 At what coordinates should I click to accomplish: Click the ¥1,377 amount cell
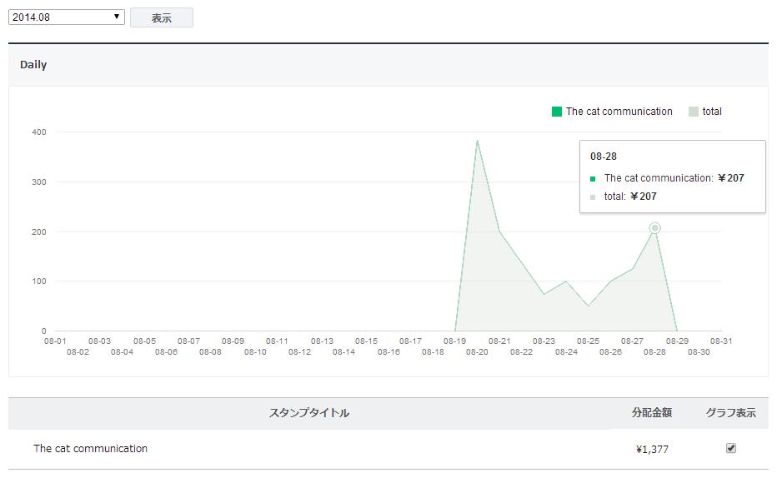pos(651,450)
